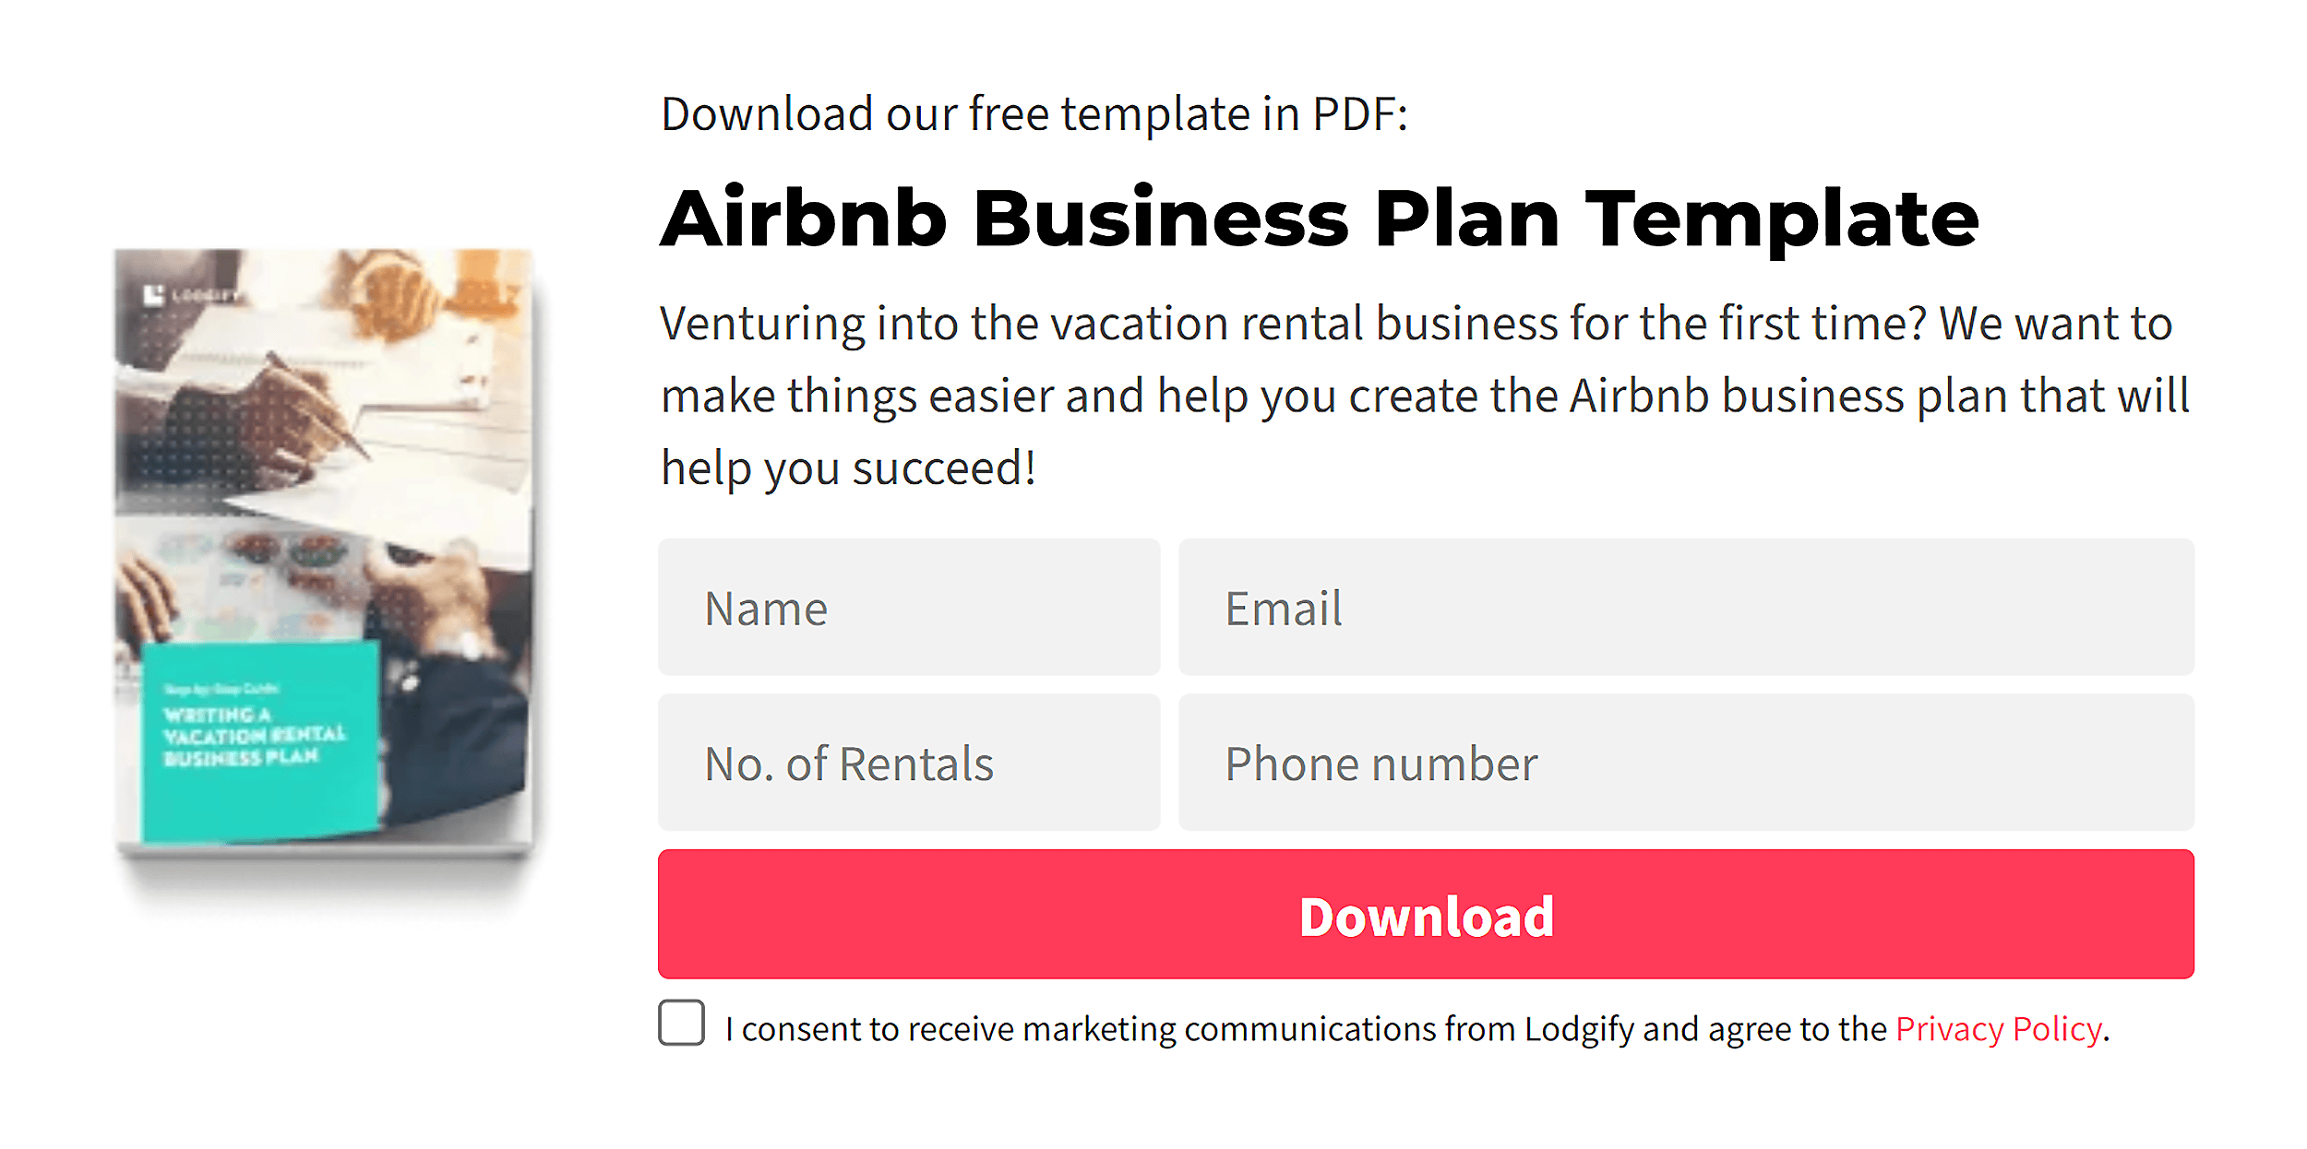Click the 'Writing a Vacation Rental Business Plan' title

tap(242, 738)
